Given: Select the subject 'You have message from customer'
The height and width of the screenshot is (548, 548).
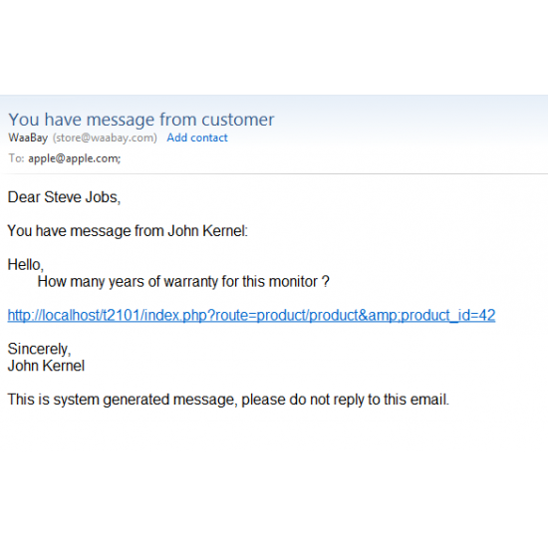Looking at the screenshot, I should [x=141, y=120].
